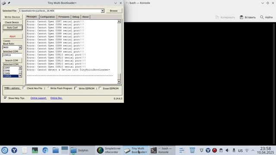The height and width of the screenshot is (155, 276).
Task: Open the Baud Rate dropdown
Action: [20, 47]
